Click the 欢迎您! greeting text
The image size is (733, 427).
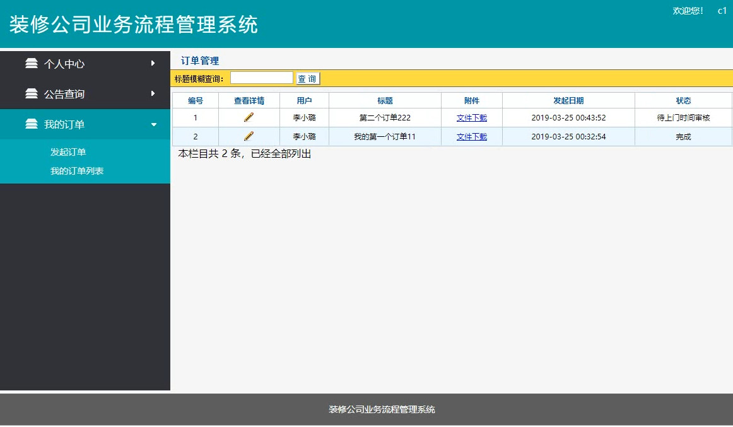[x=688, y=11]
